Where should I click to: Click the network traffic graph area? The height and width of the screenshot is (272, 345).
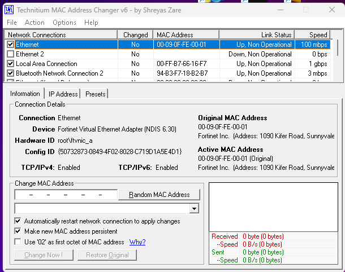[273, 207]
